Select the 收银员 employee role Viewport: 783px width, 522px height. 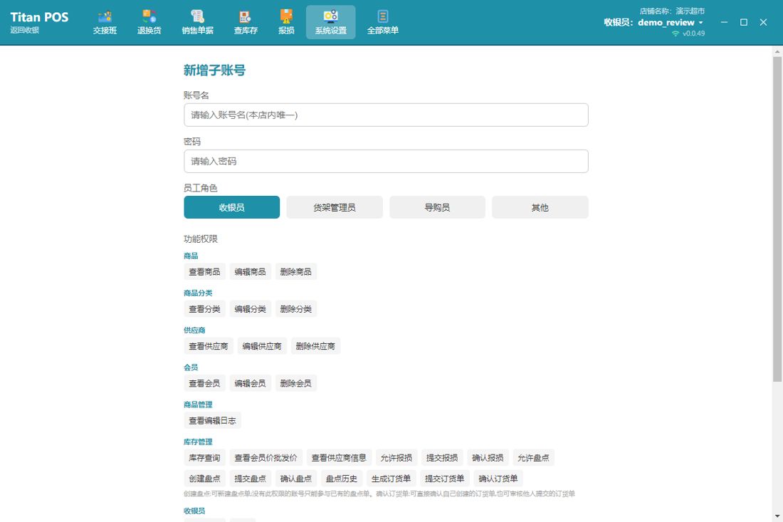pyautogui.click(x=232, y=207)
